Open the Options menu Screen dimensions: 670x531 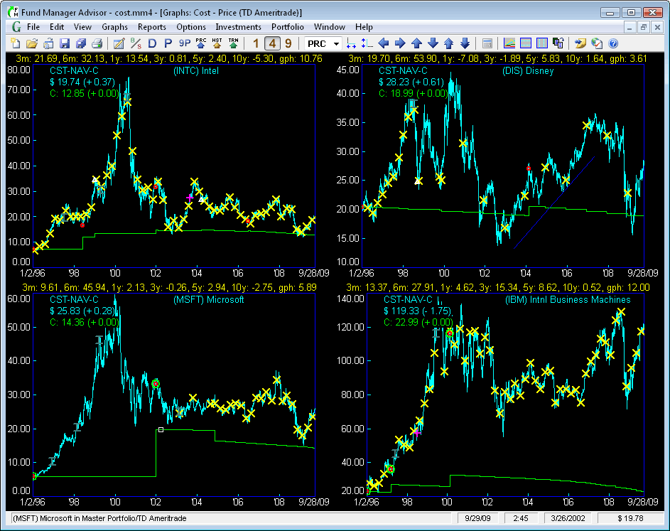(x=191, y=27)
